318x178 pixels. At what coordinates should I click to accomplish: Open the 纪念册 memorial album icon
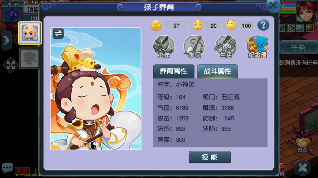(x=257, y=47)
